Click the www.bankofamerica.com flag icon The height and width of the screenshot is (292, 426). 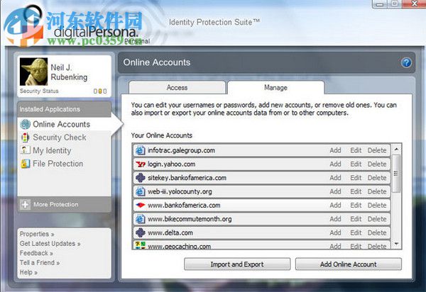140,206
